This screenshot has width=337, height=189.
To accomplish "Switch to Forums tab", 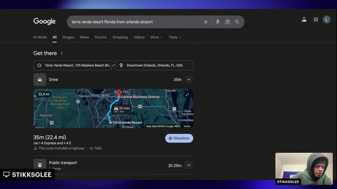I will click(101, 37).
